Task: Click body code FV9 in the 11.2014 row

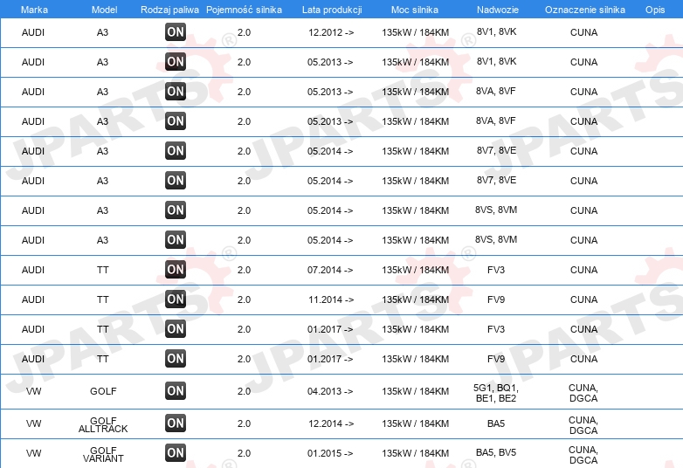Action: pyautogui.click(x=496, y=299)
